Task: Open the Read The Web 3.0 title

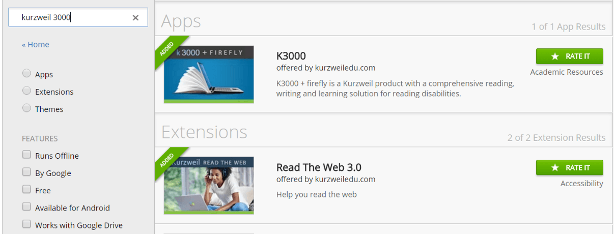Action: point(319,167)
